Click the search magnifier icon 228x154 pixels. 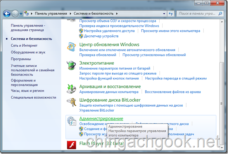220,14
